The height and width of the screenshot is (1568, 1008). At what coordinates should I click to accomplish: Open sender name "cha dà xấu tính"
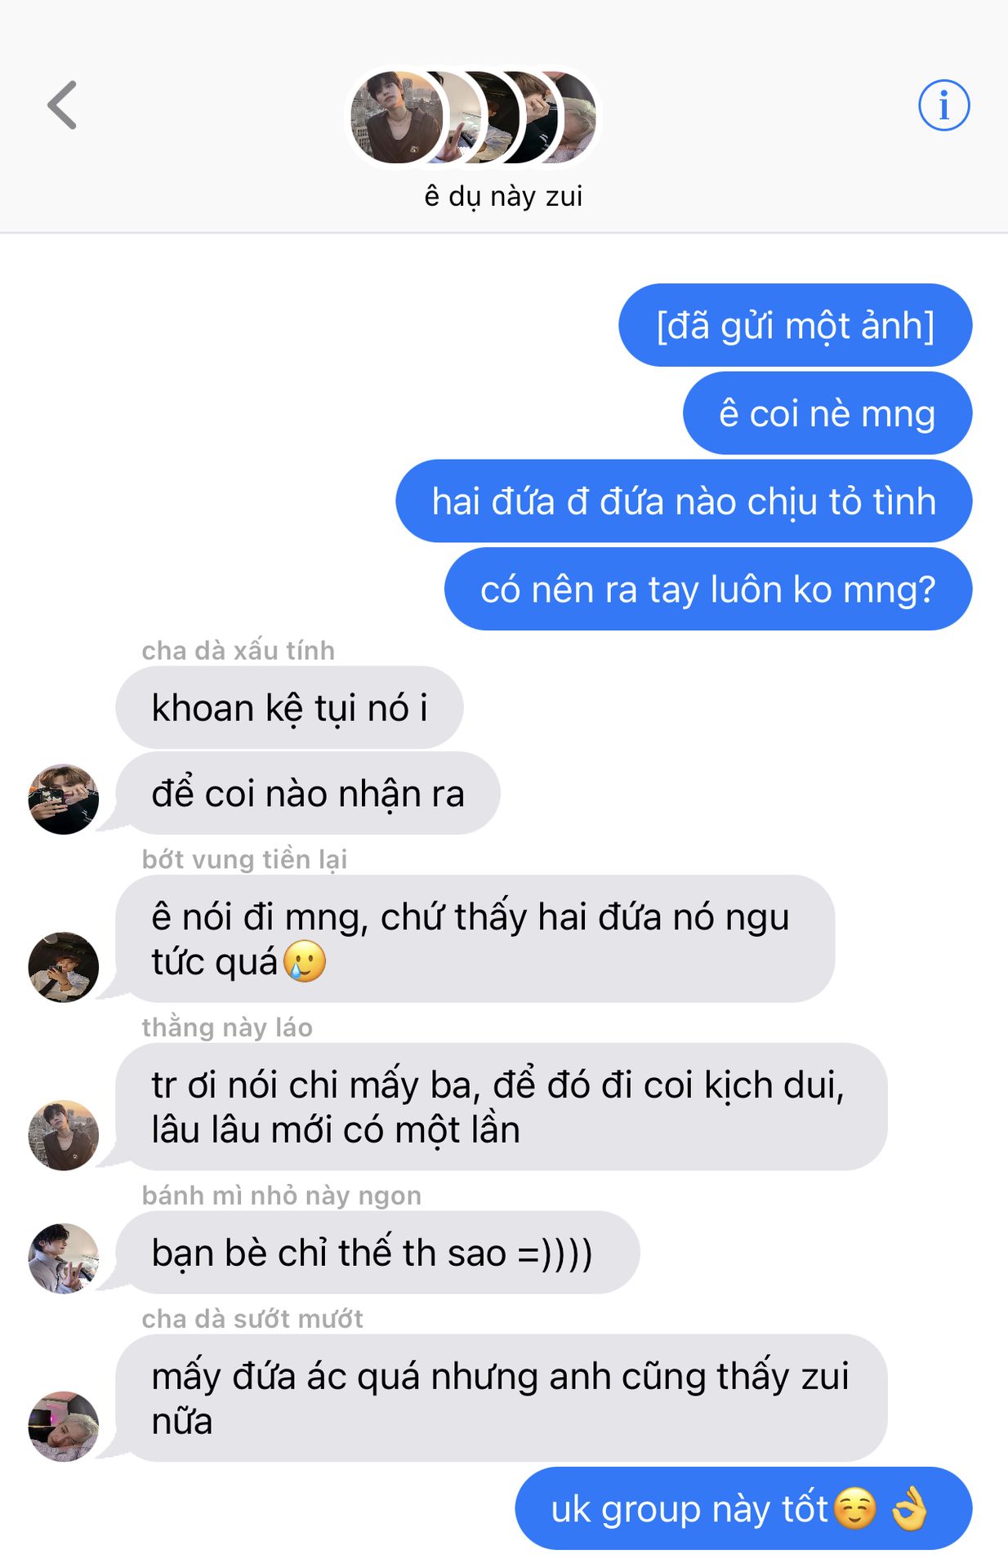click(238, 650)
